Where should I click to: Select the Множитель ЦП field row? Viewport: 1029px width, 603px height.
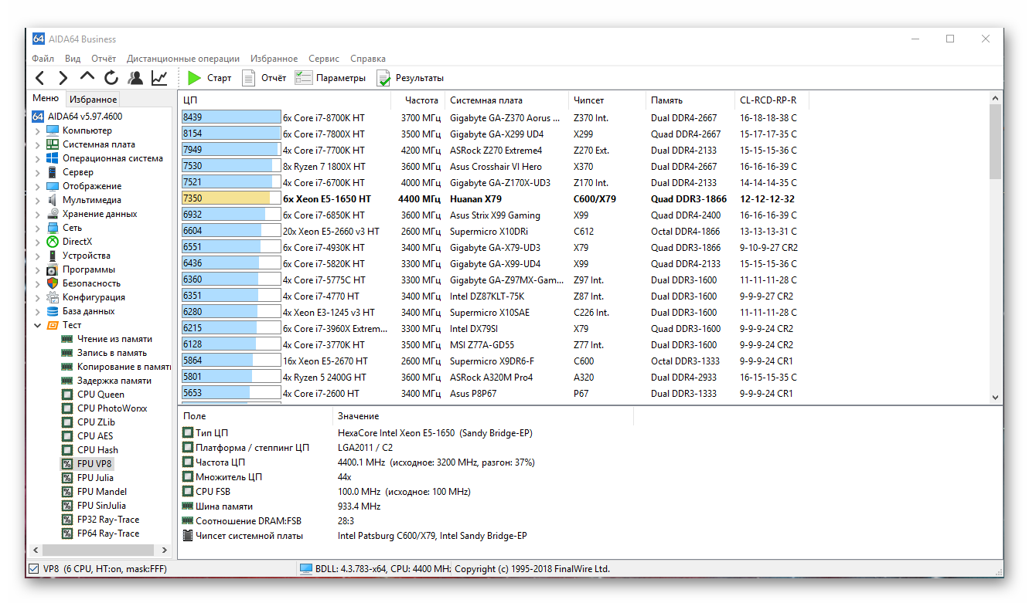click(267, 477)
